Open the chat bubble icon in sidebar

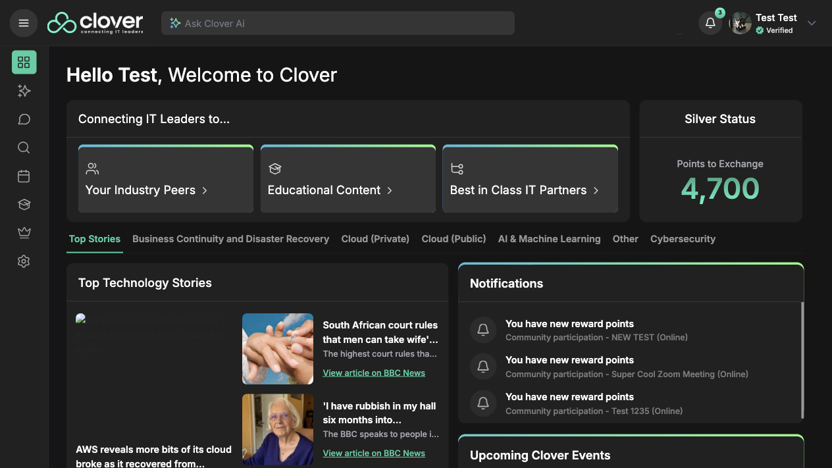pyautogui.click(x=24, y=119)
